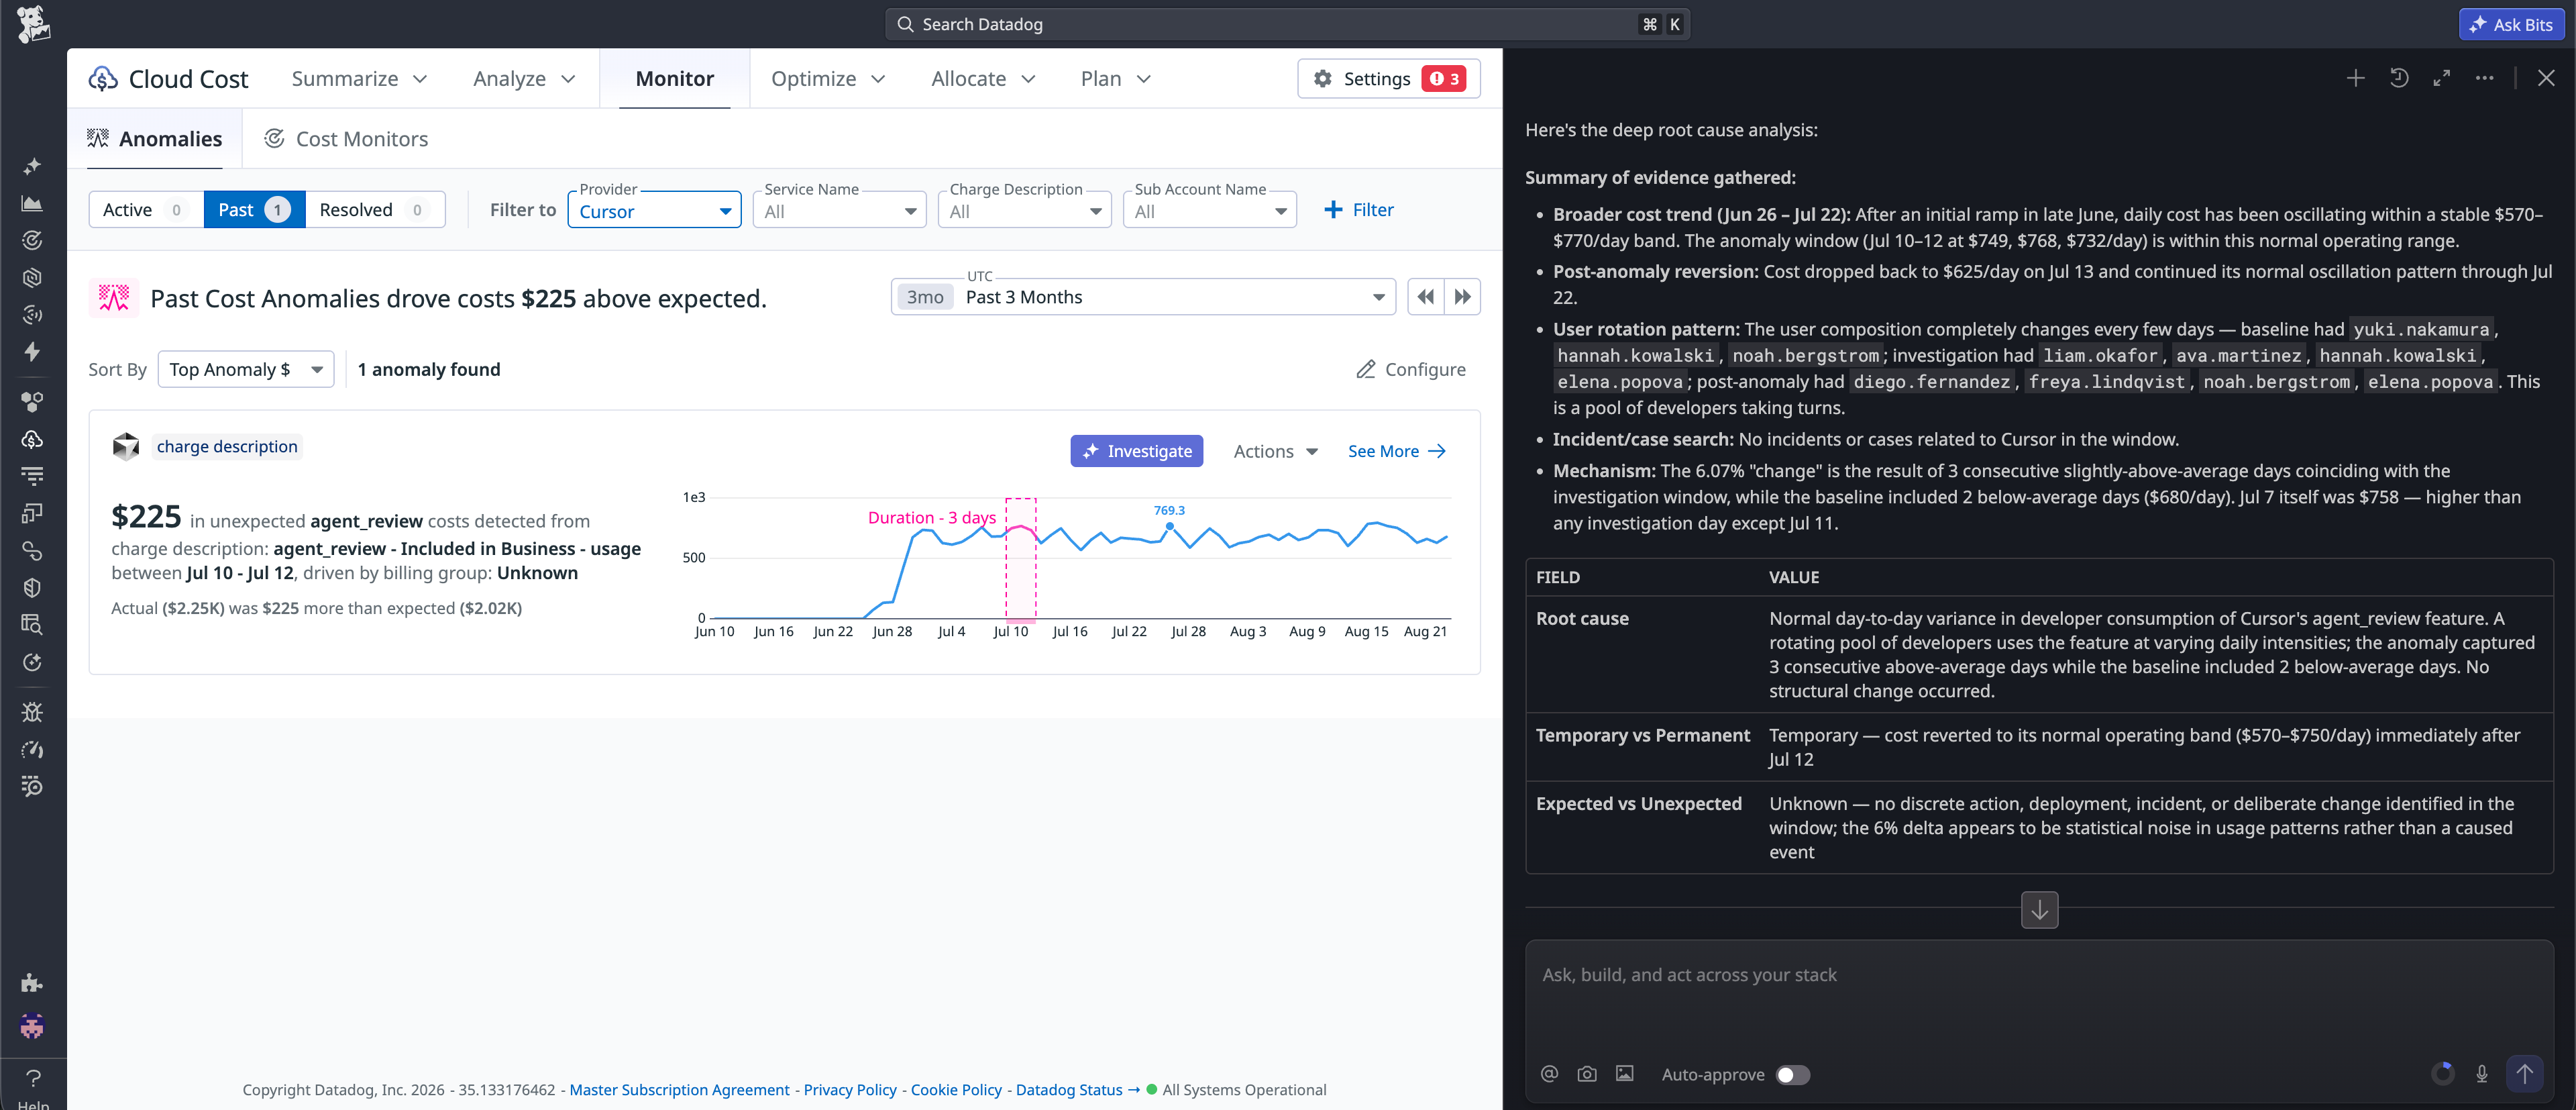
Task: Expand the Actions dropdown
Action: [1275, 451]
